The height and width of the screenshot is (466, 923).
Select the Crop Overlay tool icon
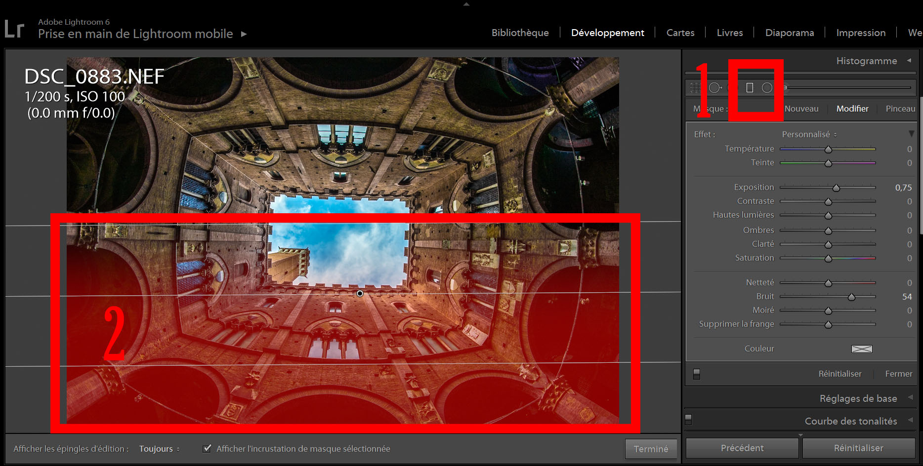[x=696, y=88]
